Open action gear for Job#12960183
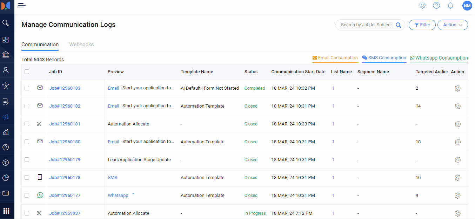Image resolution: width=475 pixels, height=219 pixels. click(457, 88)
